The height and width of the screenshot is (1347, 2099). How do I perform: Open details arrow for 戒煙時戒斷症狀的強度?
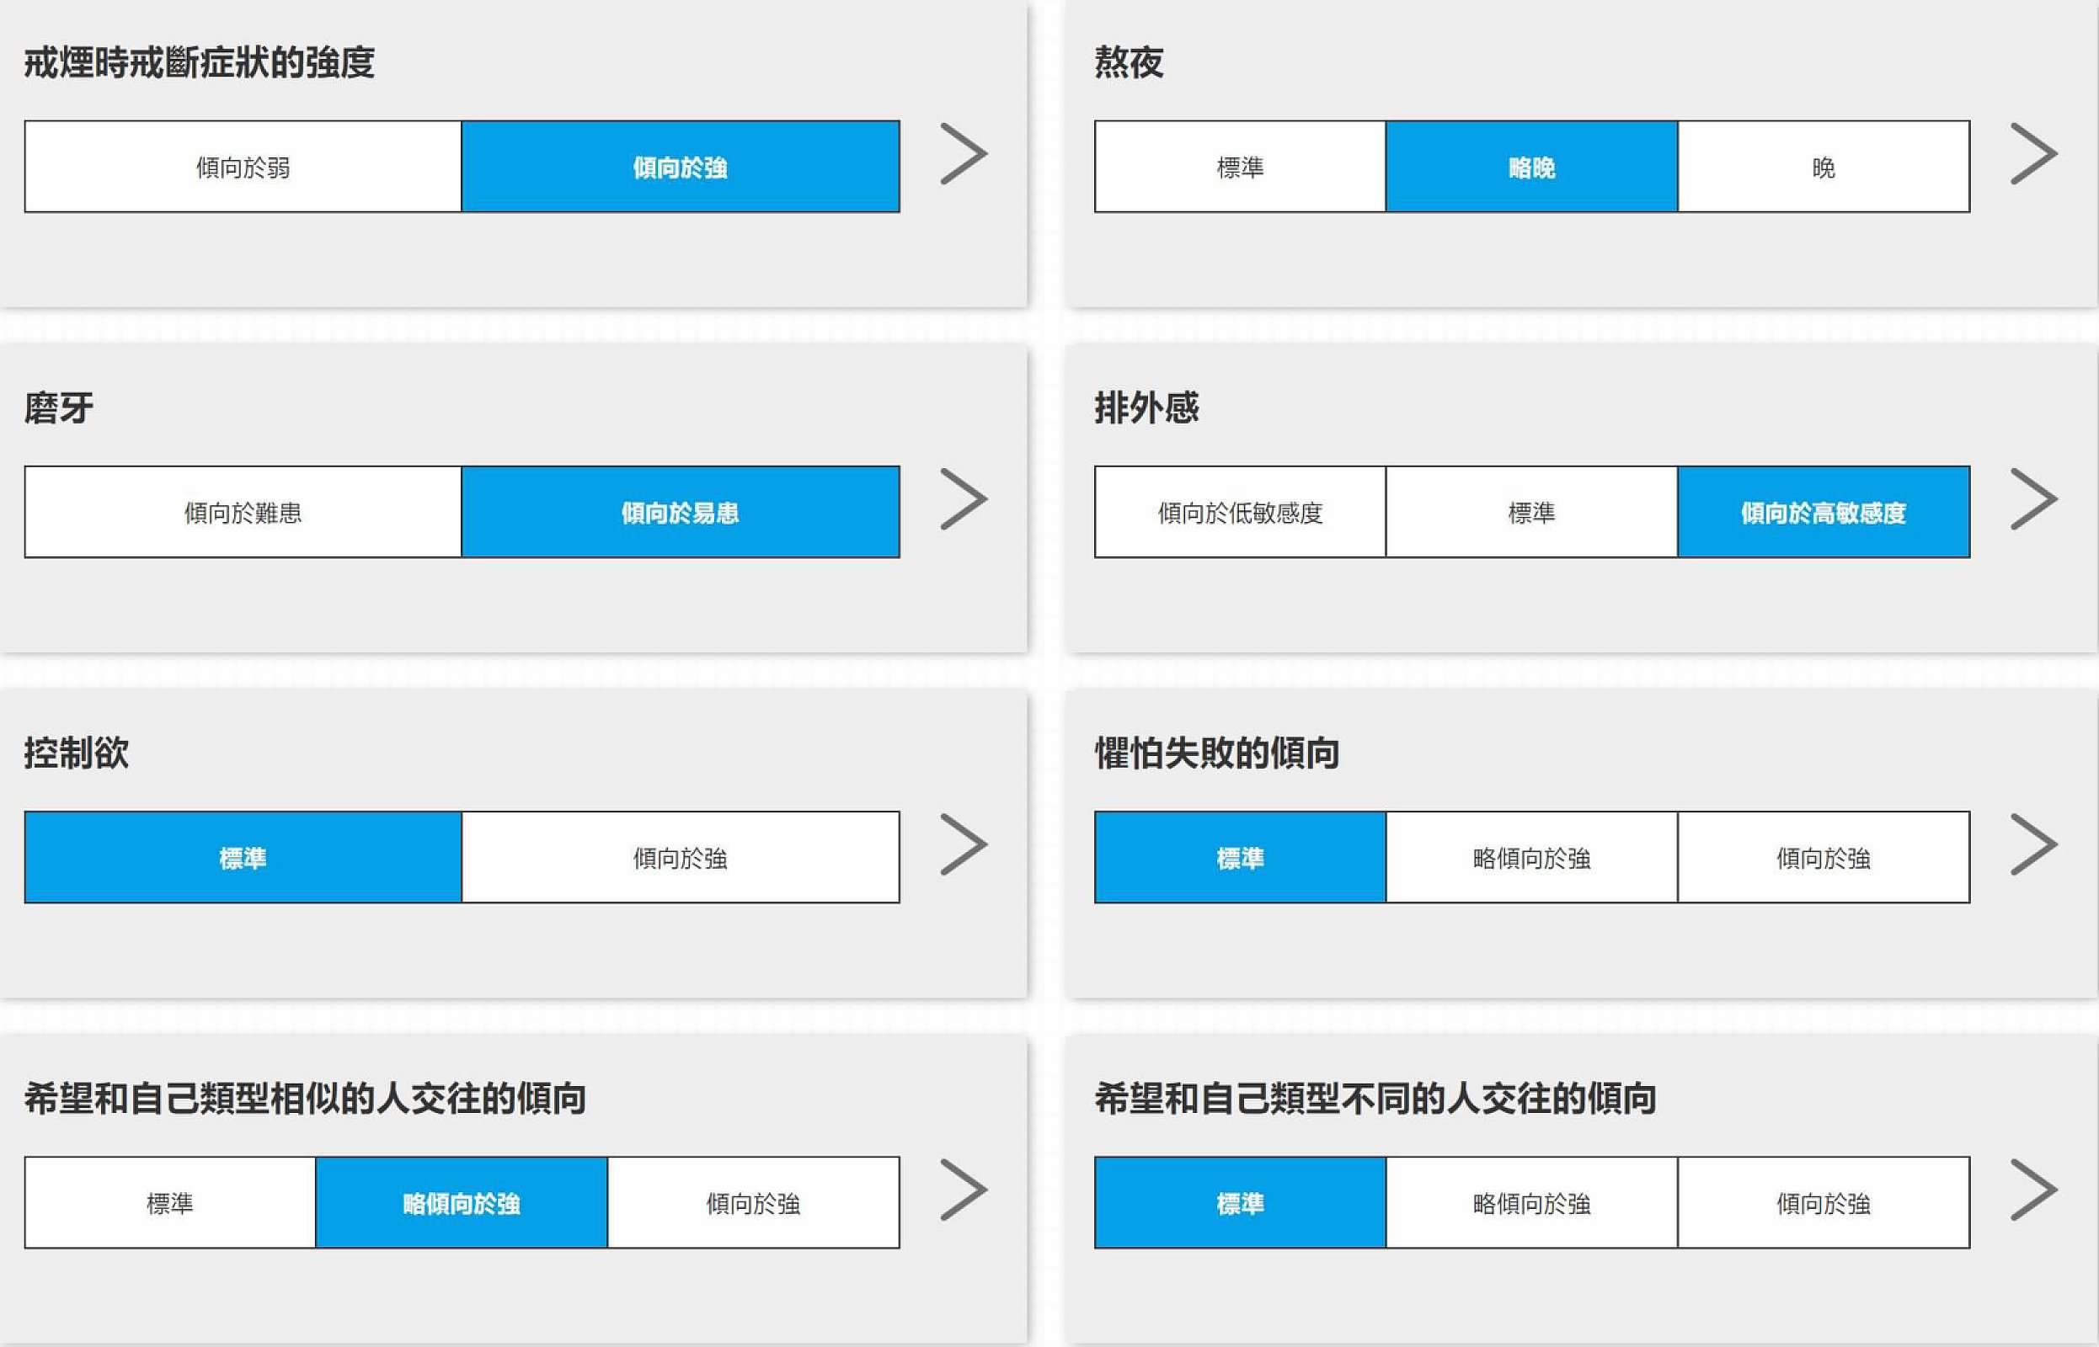pyautogui.click(x=964, y=154)
